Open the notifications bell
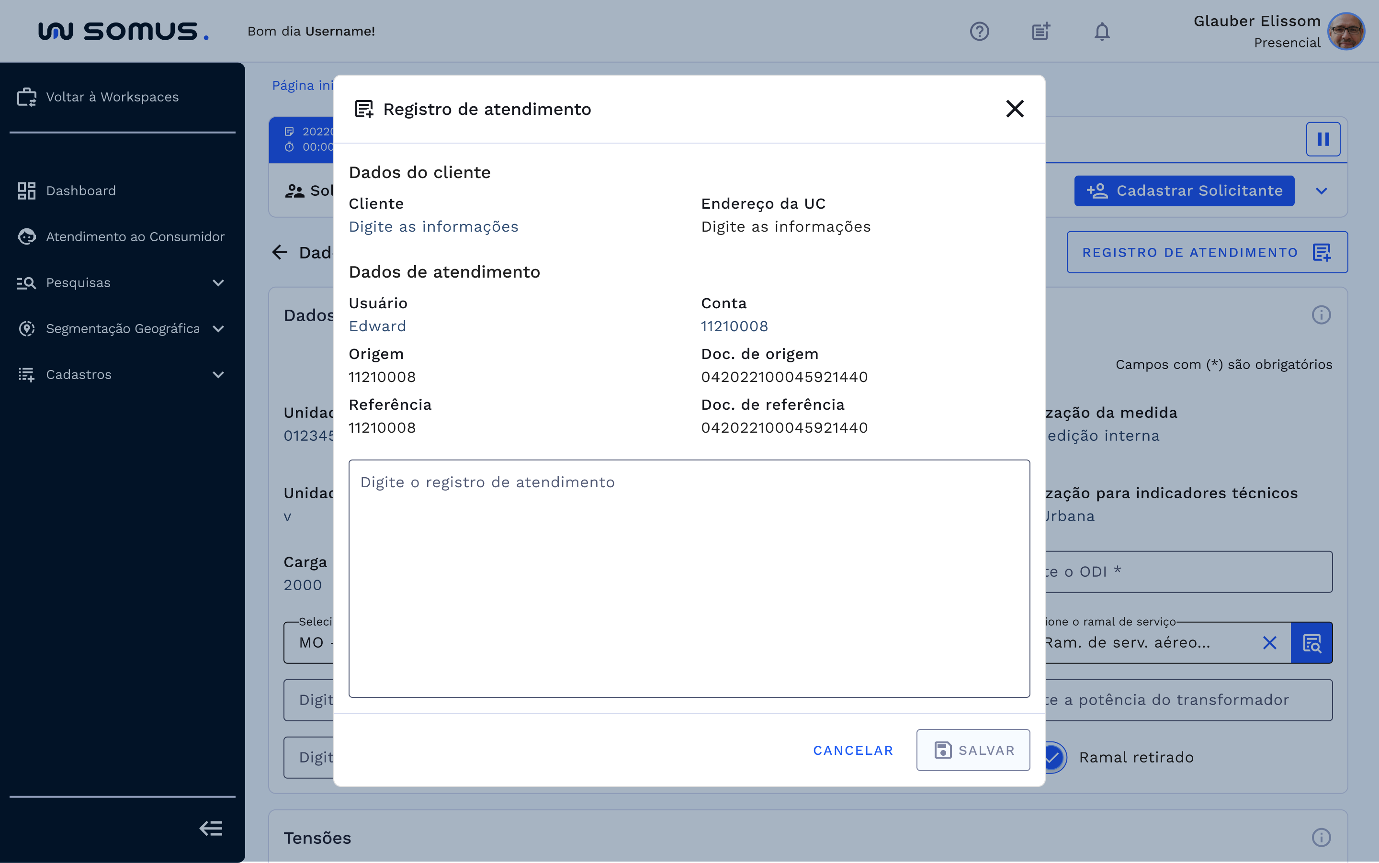The height and width of the screenshot is (863, 1379). (1101, 32)
